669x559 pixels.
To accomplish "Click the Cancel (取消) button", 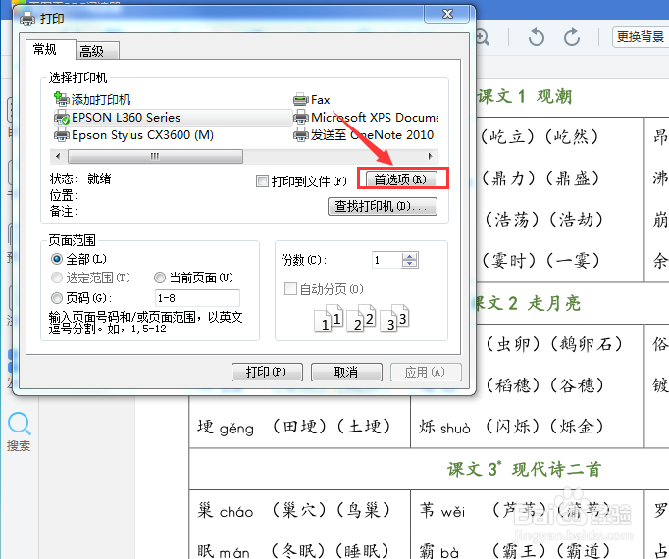I will click(x=346, y=372).
